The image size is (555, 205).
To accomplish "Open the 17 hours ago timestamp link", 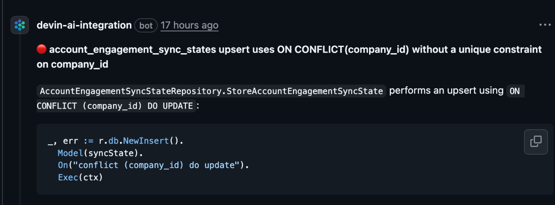I will 189,25.
